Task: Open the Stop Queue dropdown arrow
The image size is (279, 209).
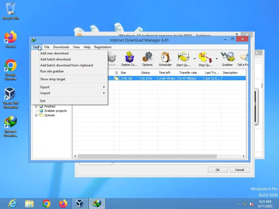Action: pyautogui.click(x=217, y=59)
